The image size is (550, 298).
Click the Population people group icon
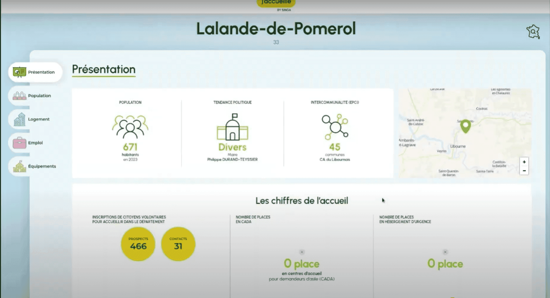[x=130, y=127]
